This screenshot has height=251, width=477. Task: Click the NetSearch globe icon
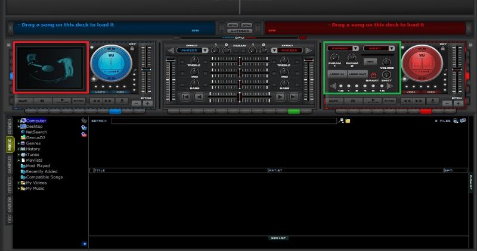[x=23, y=132]
